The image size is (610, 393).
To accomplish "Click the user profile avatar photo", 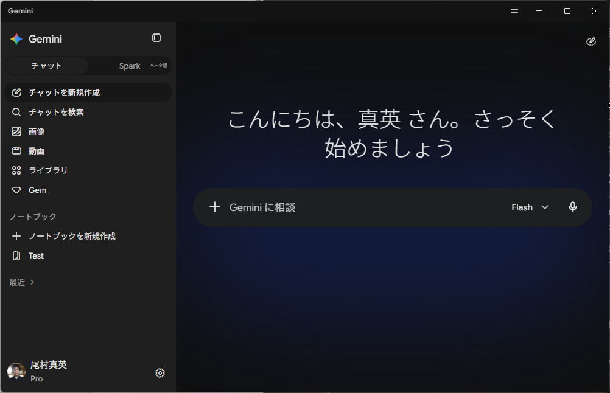I will [16, 372].
